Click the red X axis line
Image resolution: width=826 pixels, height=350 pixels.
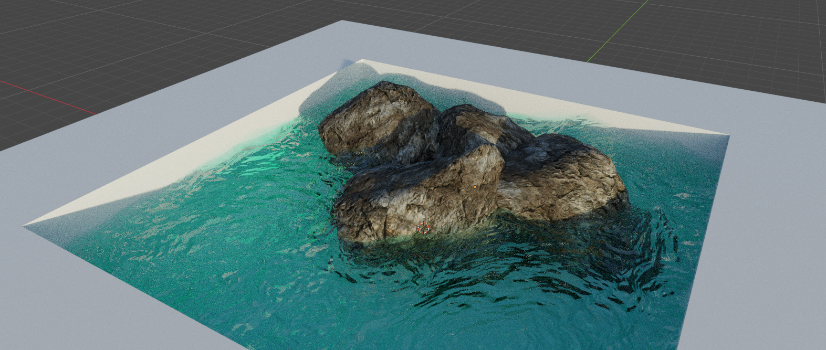click(x=47, y=97)
